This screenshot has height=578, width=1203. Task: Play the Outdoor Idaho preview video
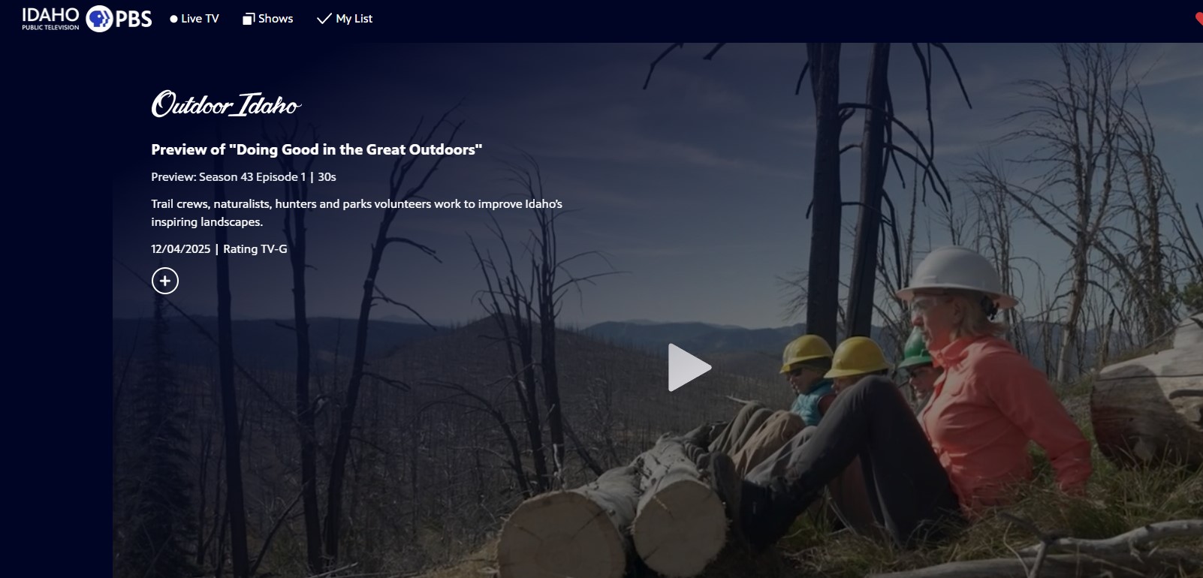point(689,367)
